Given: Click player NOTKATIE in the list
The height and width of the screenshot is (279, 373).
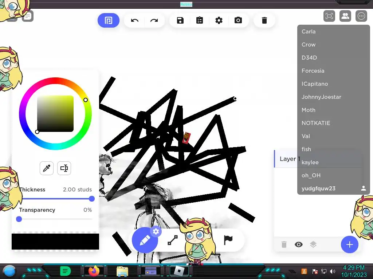Looking at the screenshot, I should [x=333, y=123].
